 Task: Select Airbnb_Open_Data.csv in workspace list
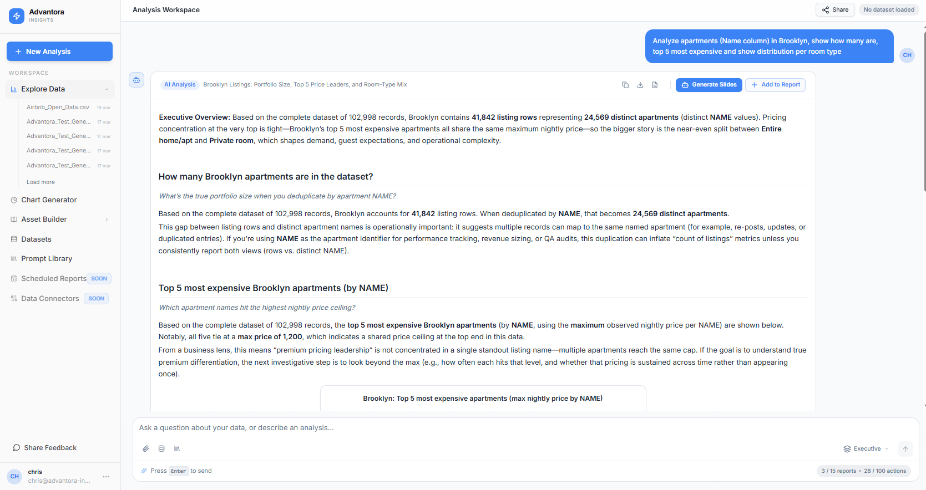point(58,108)
